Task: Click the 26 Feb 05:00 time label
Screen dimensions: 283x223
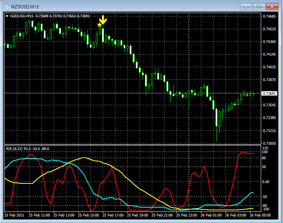Action: [260, 215]
